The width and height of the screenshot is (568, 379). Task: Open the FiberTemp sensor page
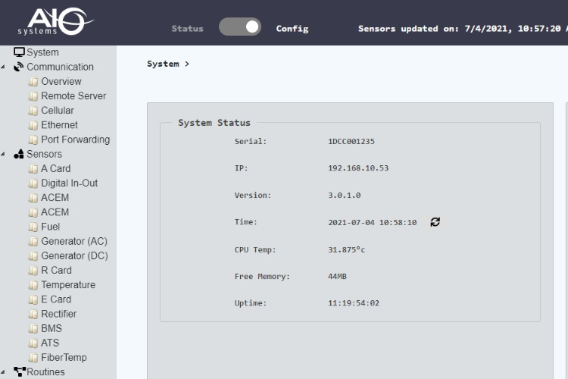[64, 357]
